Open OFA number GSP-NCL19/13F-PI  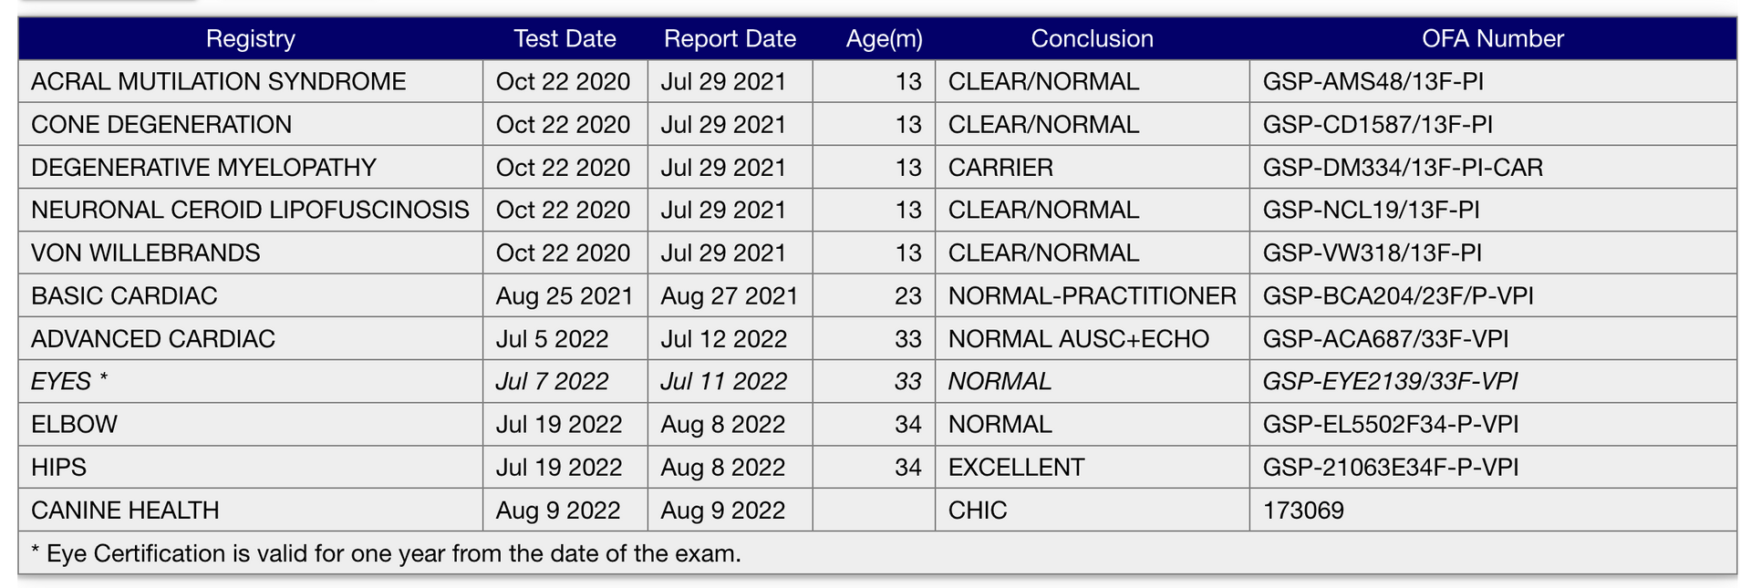[1371, 210]
